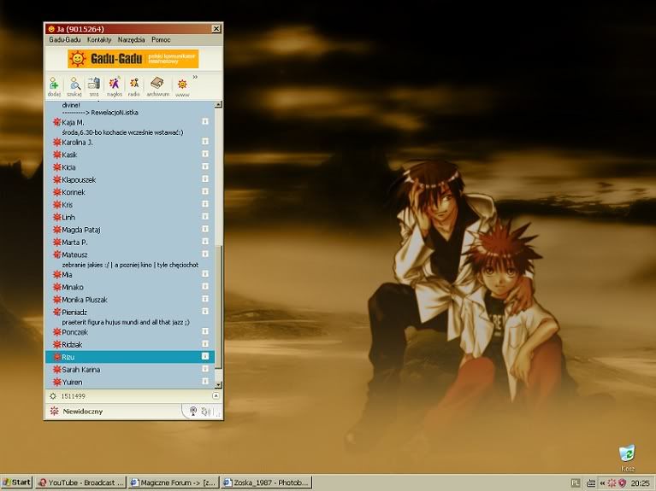Screen dimensions: 656x491
Task: Click the info icon beside Kaja M.
Action: coord(205,121)
